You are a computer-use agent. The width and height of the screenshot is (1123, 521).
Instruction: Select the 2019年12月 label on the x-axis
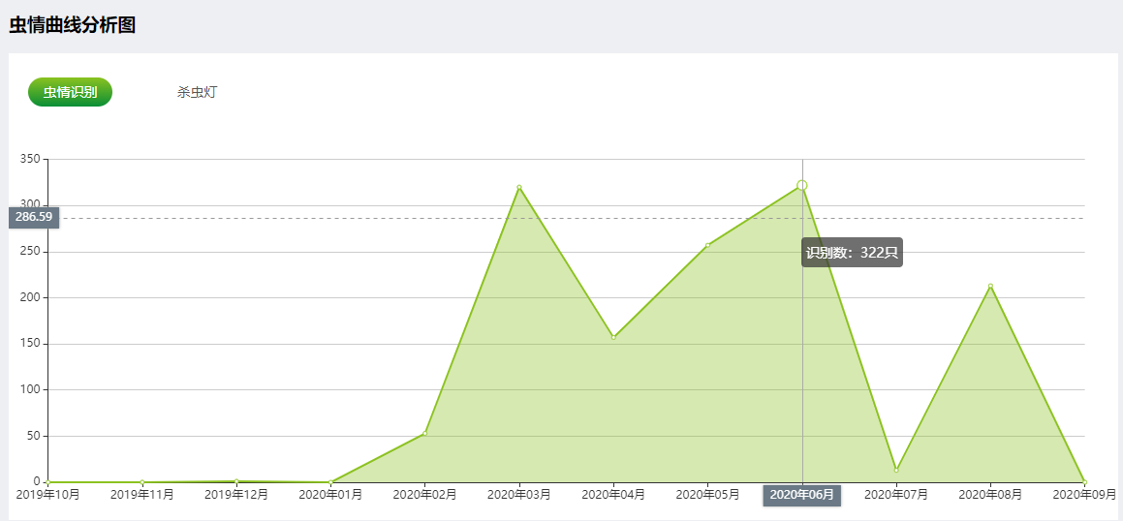point(236,495)
